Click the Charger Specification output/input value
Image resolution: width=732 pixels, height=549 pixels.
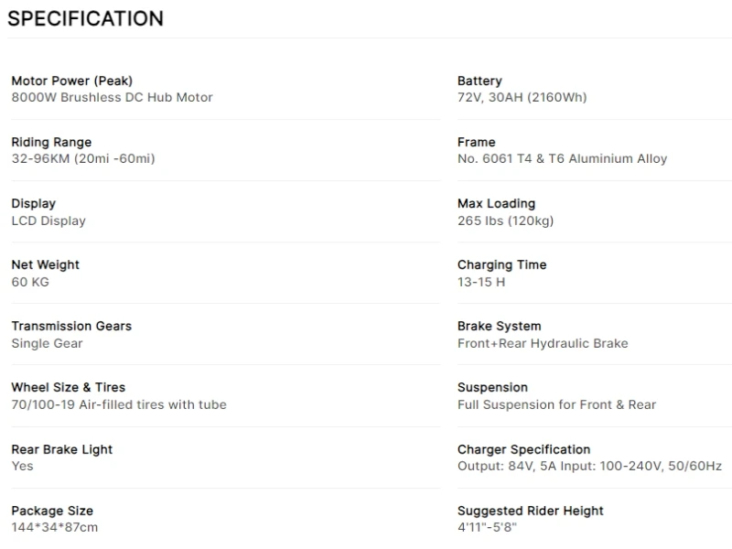[589, 466]
